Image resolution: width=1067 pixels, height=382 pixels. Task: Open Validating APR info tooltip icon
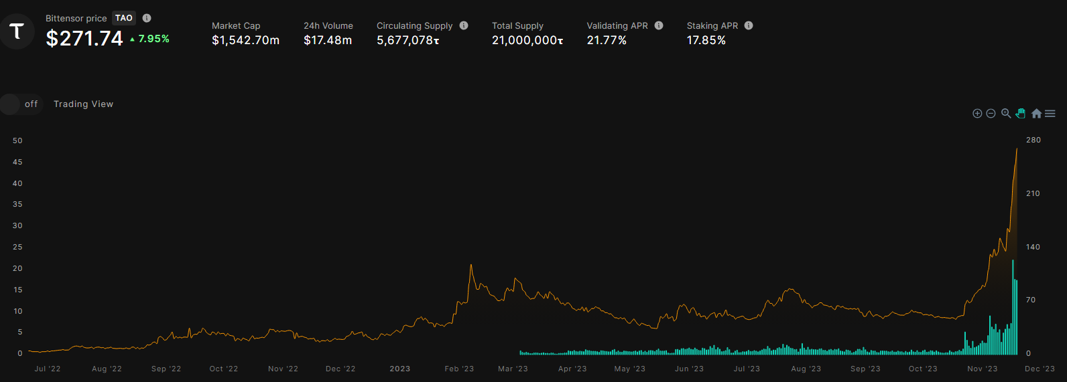659,25
